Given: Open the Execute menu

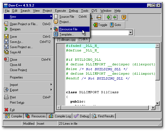Looking at the screenshot, I should [60, 11].
